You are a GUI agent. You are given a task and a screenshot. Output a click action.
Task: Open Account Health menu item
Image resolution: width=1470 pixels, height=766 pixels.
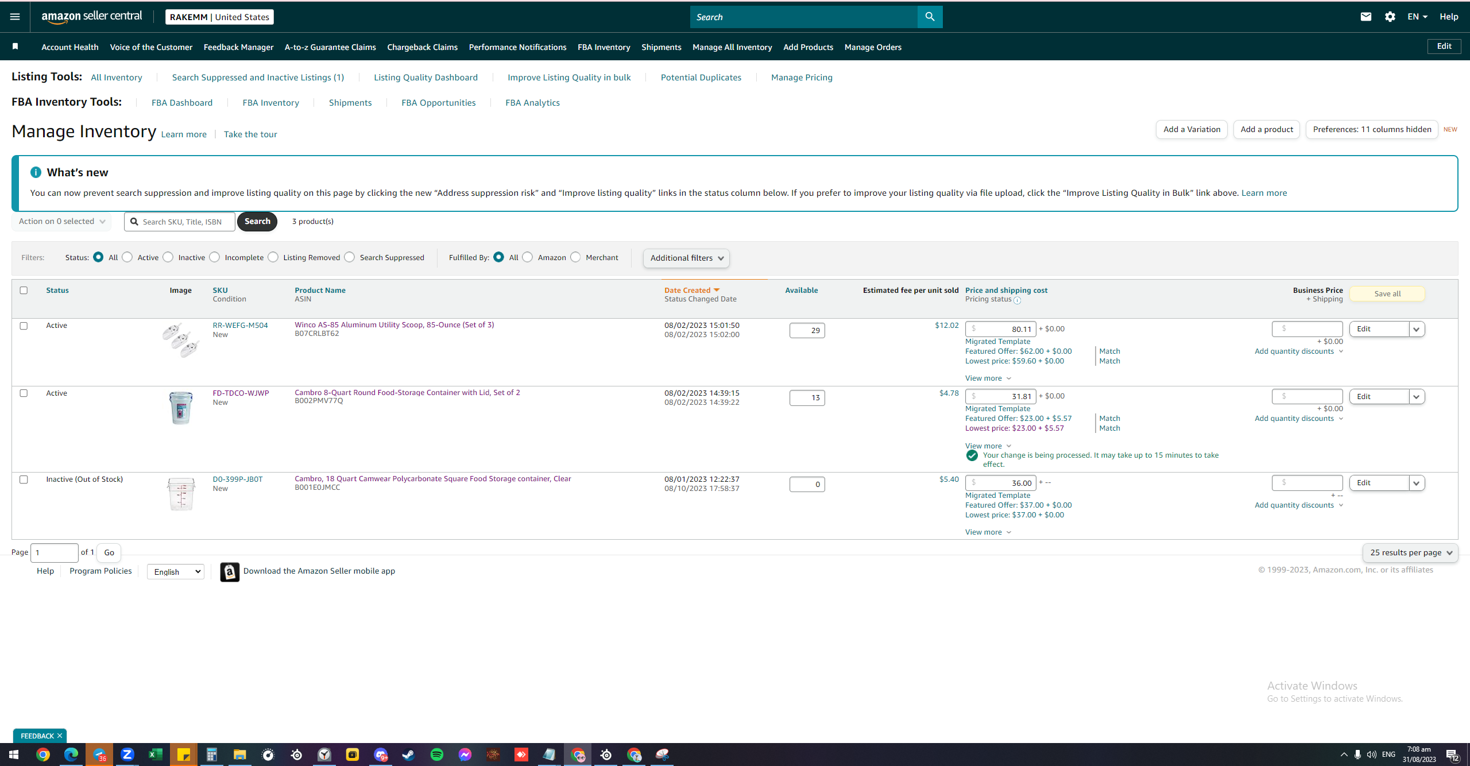click(x=70, y=47)
